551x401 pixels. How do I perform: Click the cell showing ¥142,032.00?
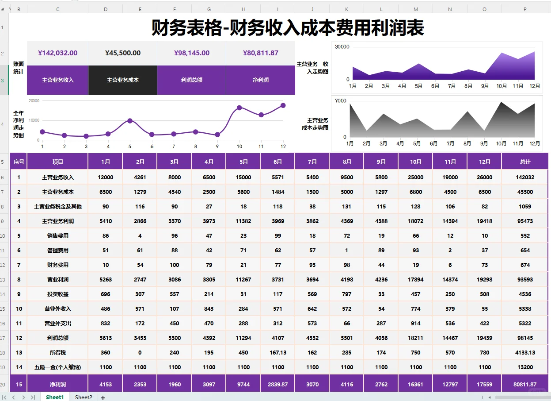click(x=57, y=53)
